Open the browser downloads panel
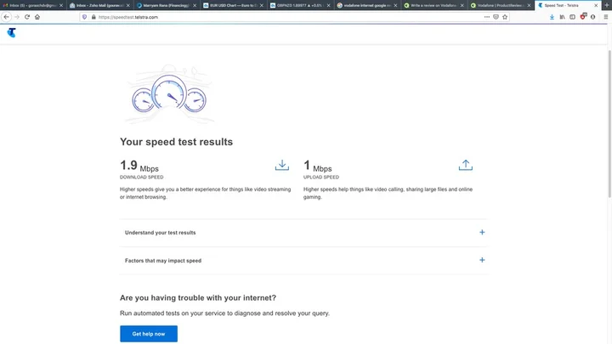This screenshot has width=612, height=344. (552, 17)
